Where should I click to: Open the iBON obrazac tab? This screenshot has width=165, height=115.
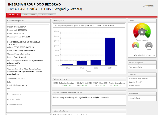[29, 15]
